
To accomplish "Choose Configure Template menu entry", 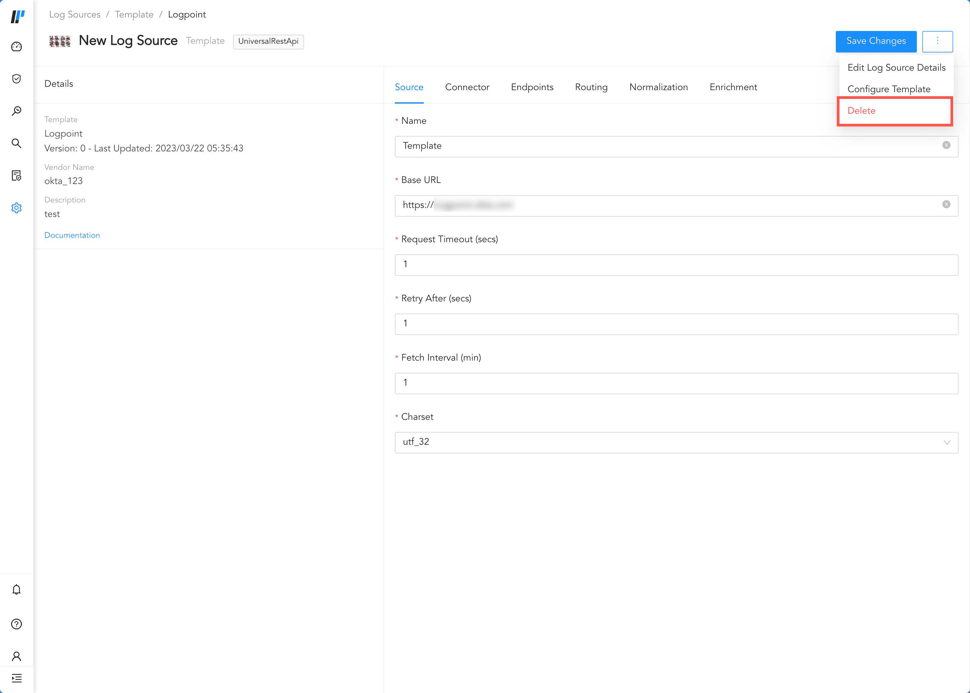I will point(889,89).
